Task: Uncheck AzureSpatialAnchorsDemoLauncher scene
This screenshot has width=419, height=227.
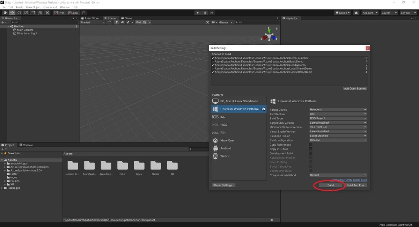Action: click(213, 58)
